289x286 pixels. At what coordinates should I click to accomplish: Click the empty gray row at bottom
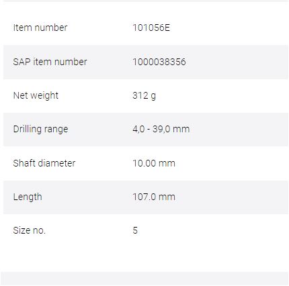tap(144, 279)
